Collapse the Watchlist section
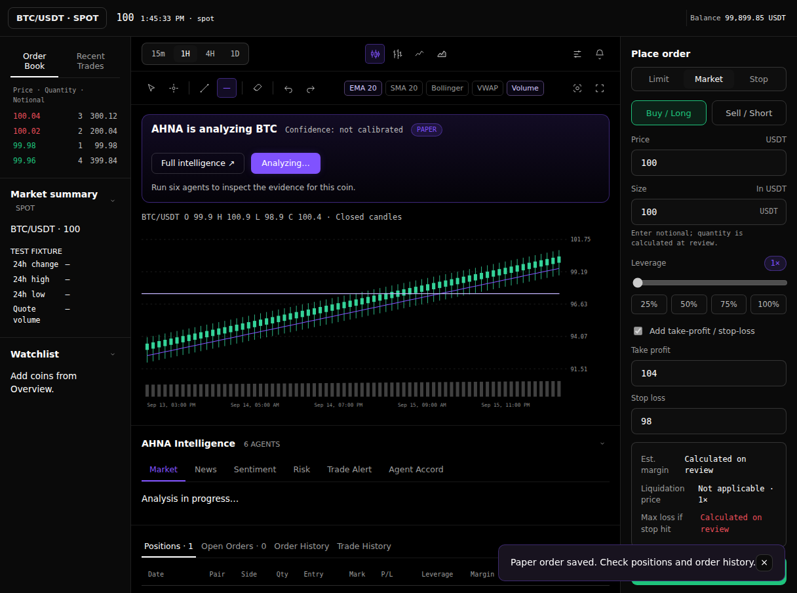The width and height of the screenshot is (797, 593). coord(112,354)
